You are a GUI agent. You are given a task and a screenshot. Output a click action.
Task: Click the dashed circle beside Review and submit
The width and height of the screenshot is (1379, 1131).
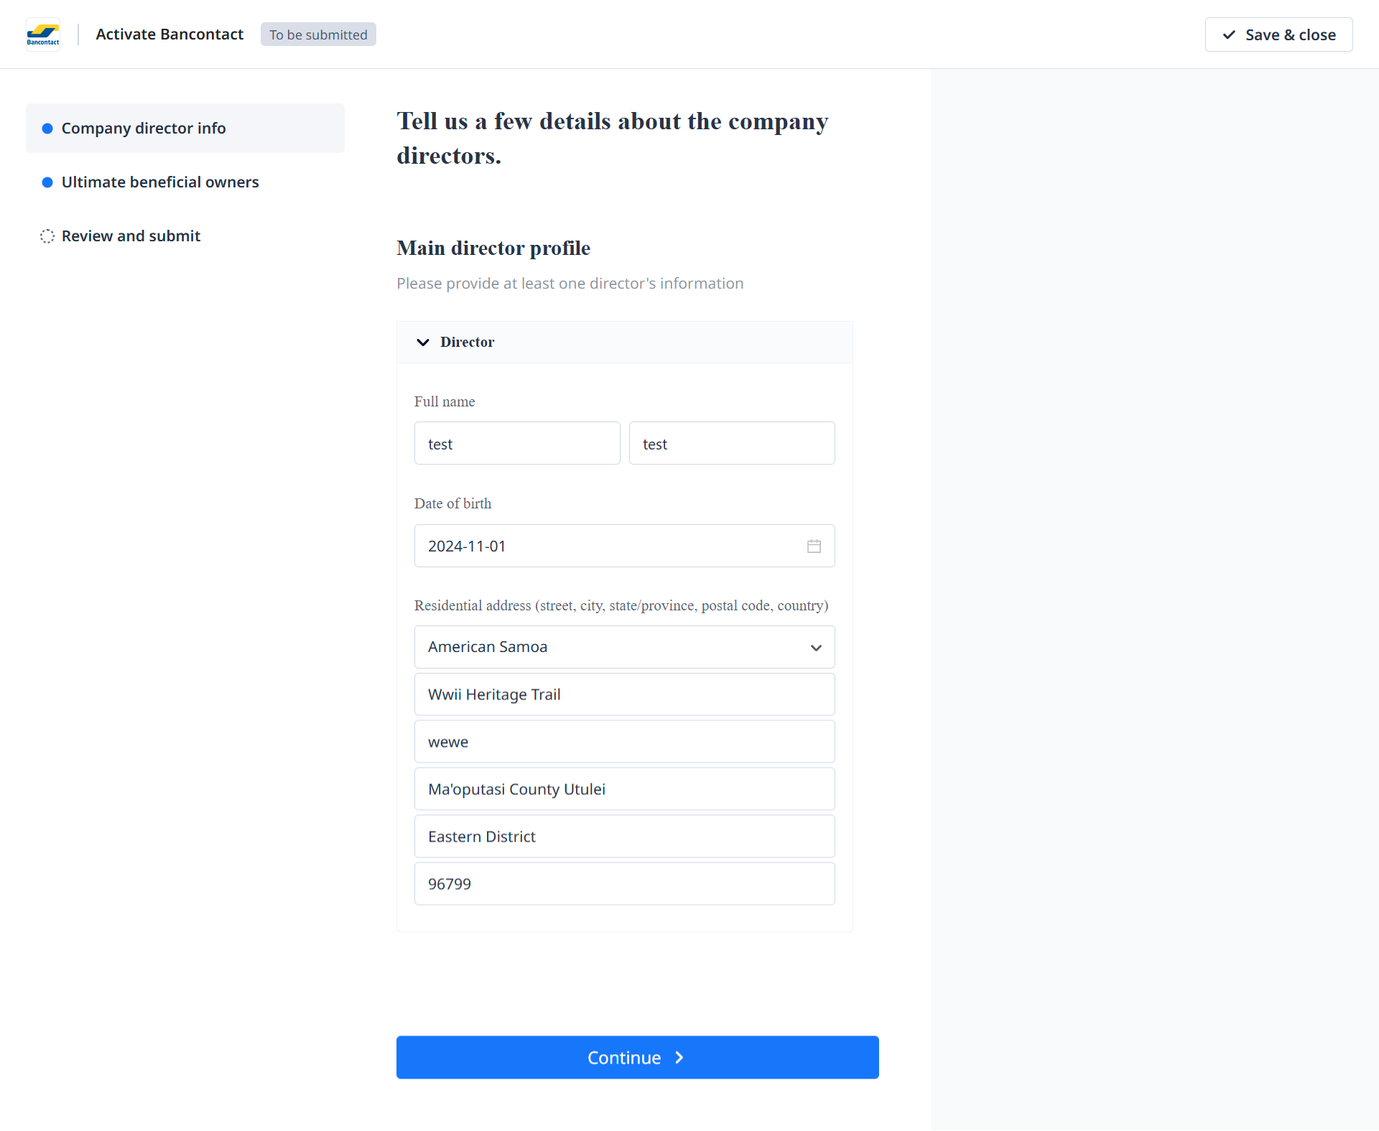[x=47, y=236]
